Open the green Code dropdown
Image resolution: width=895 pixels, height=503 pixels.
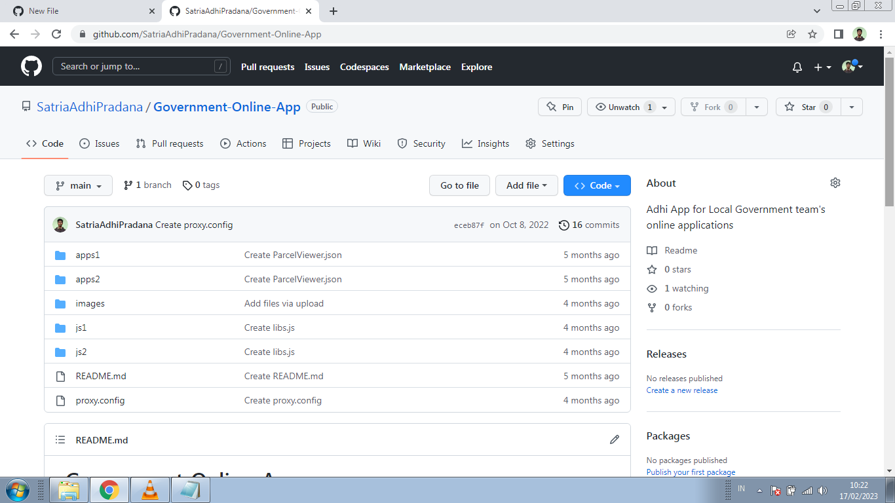point(597,185)
